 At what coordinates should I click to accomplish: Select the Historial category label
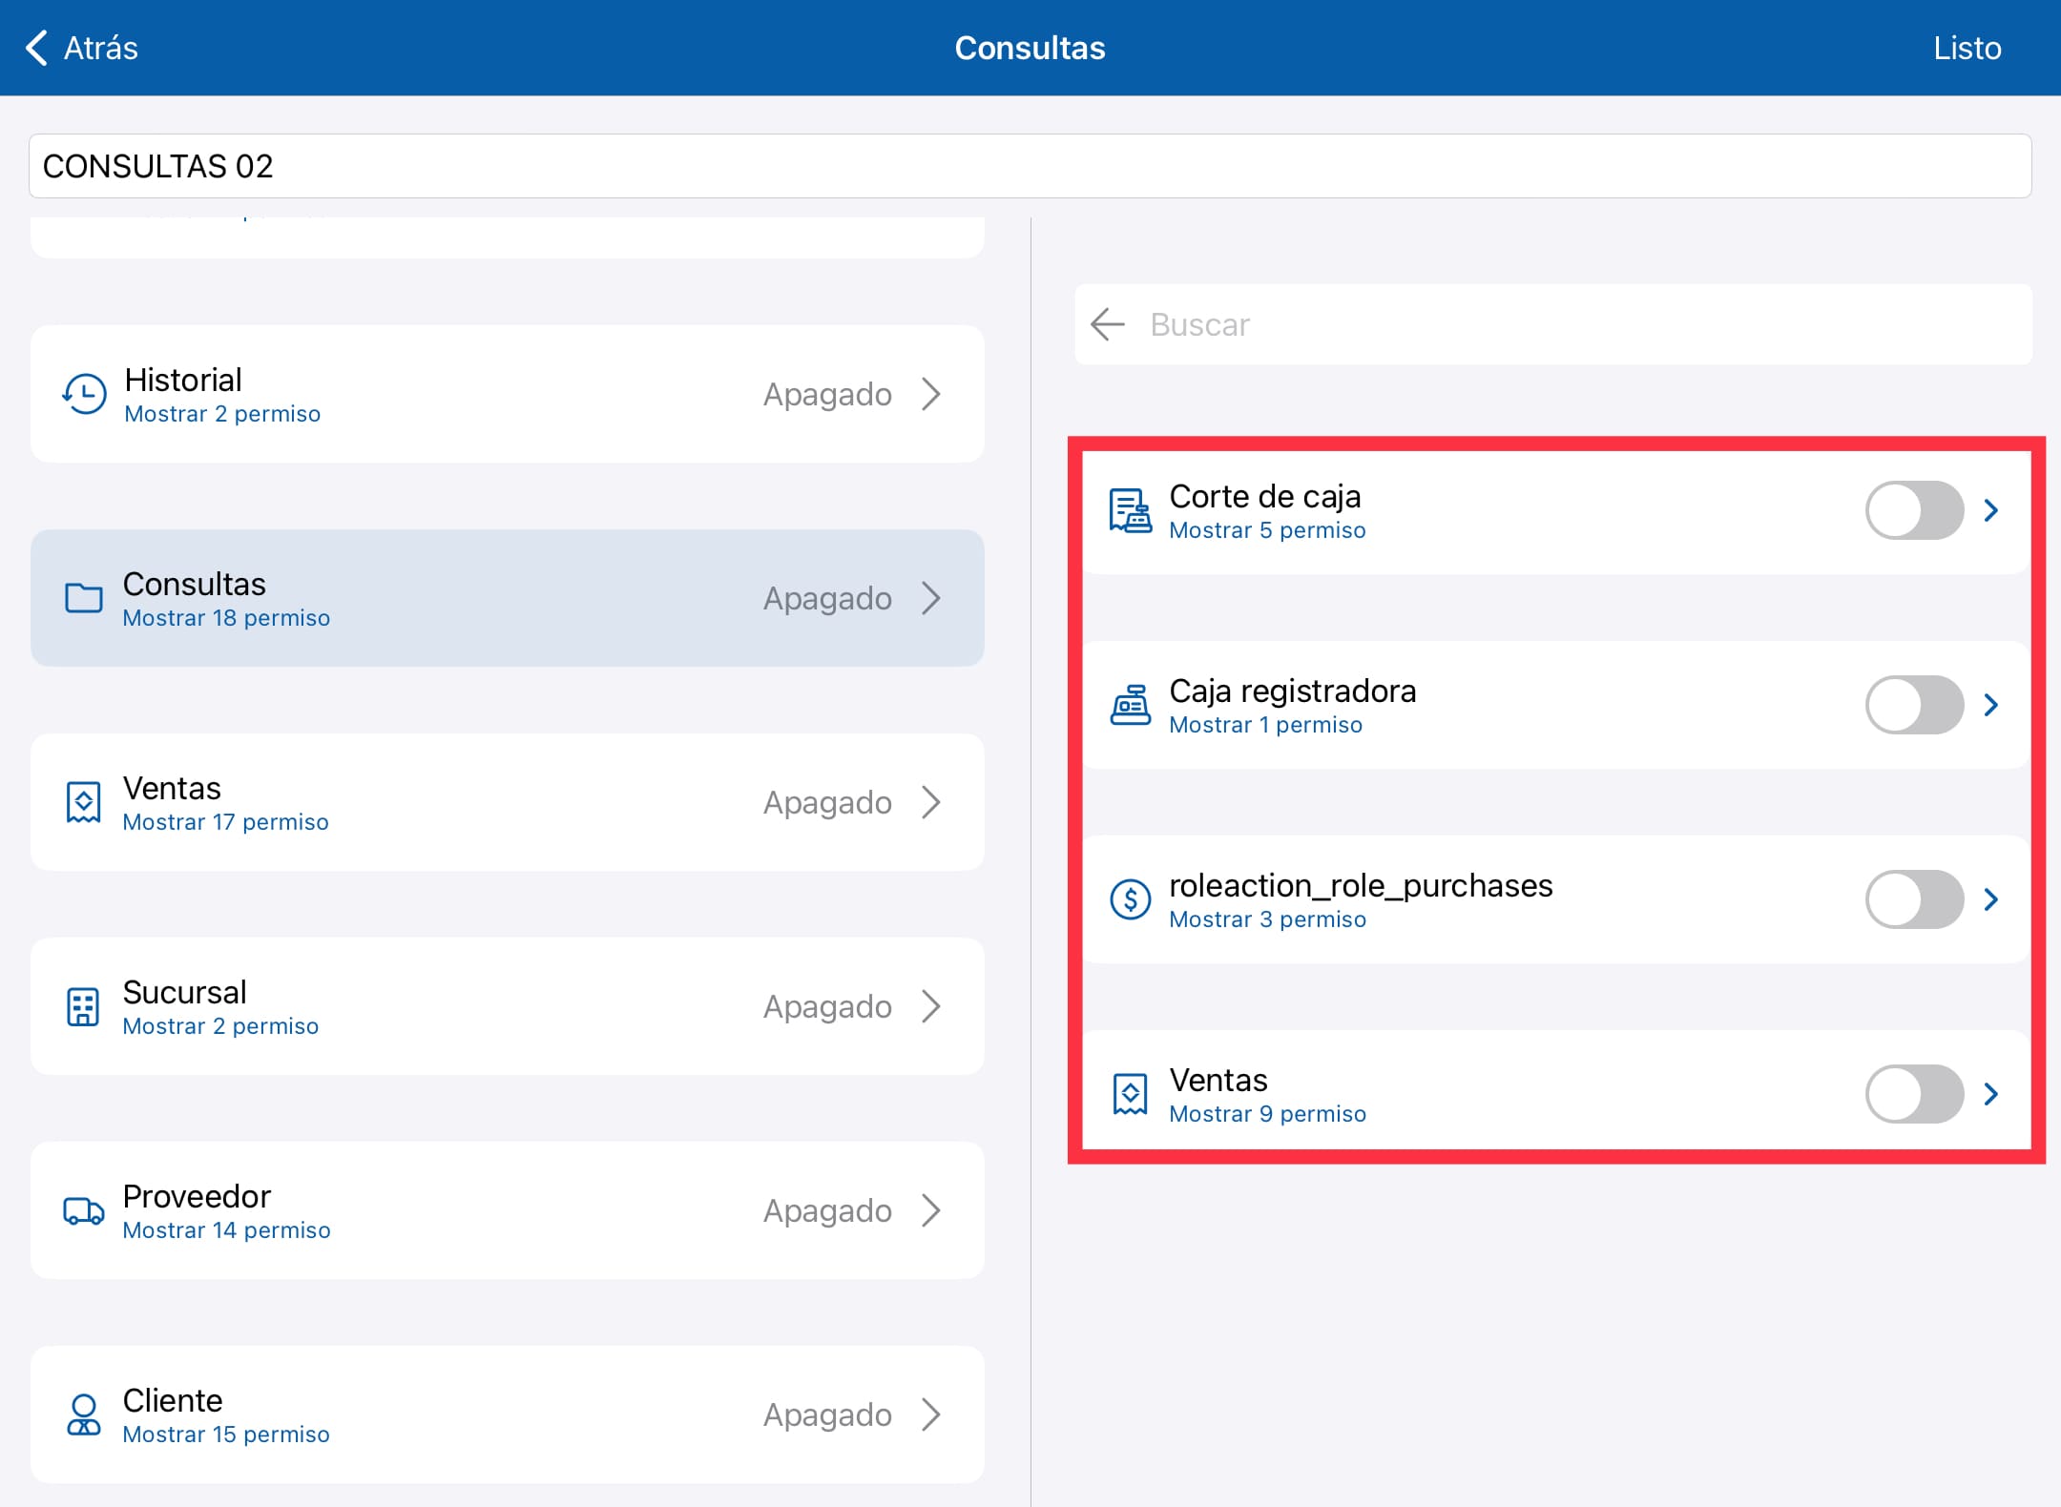coord(183,380)
